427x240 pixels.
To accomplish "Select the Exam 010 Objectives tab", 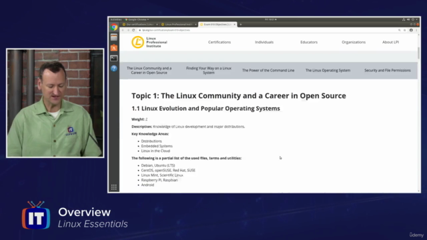I will tap(218, 25).
